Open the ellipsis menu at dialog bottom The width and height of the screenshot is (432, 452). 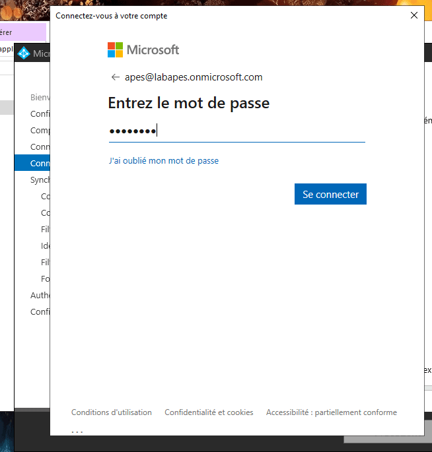point(77,432)
